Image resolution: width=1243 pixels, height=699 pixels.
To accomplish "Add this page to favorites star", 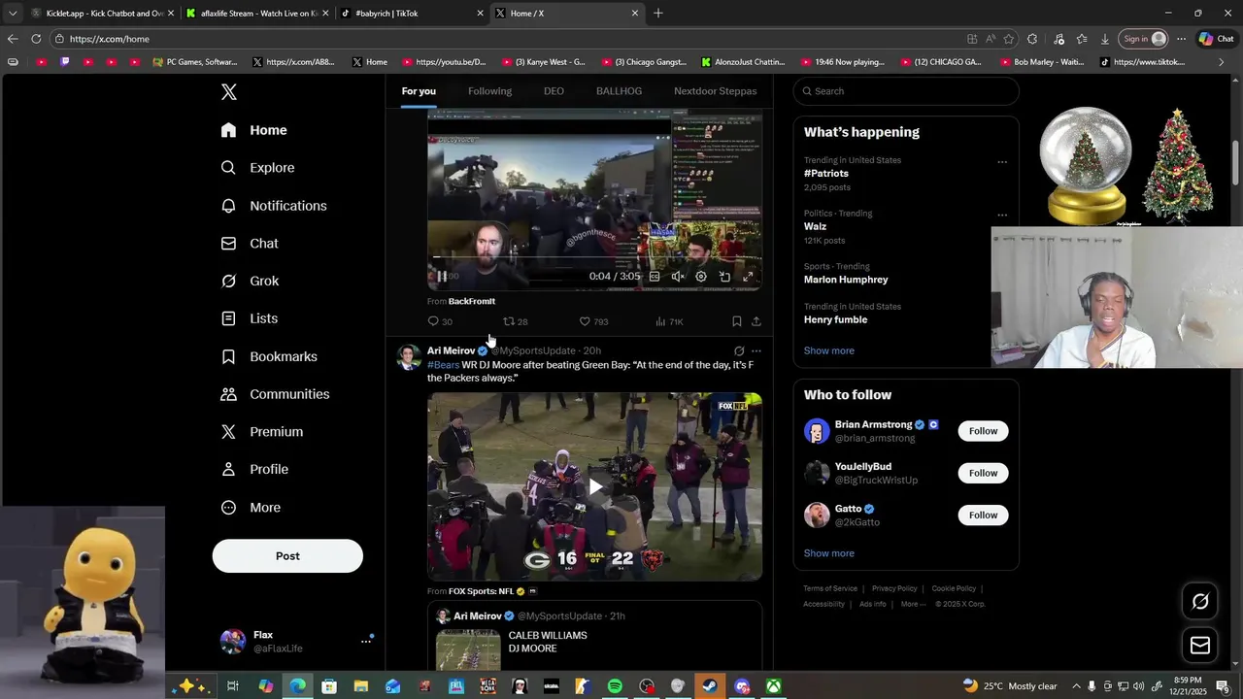I will pos(1009,39).
